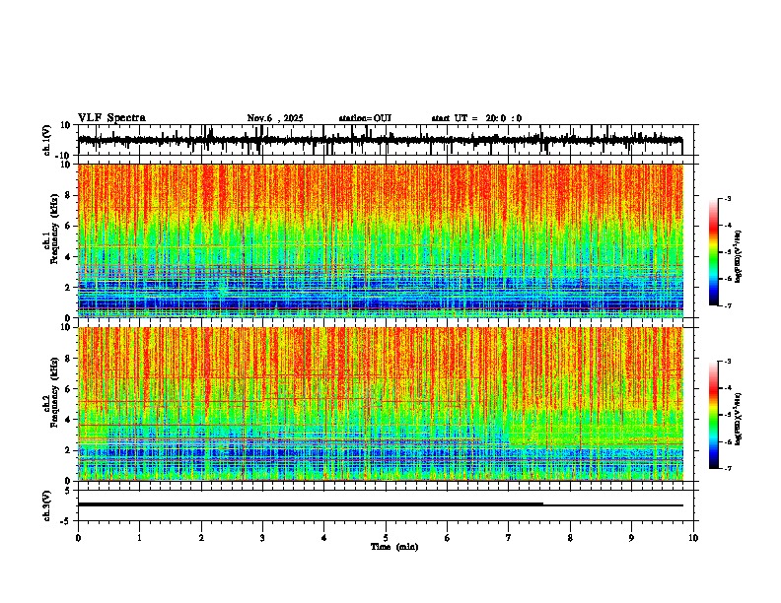Click the time axis tick label '9'

(x=631, y=538)
